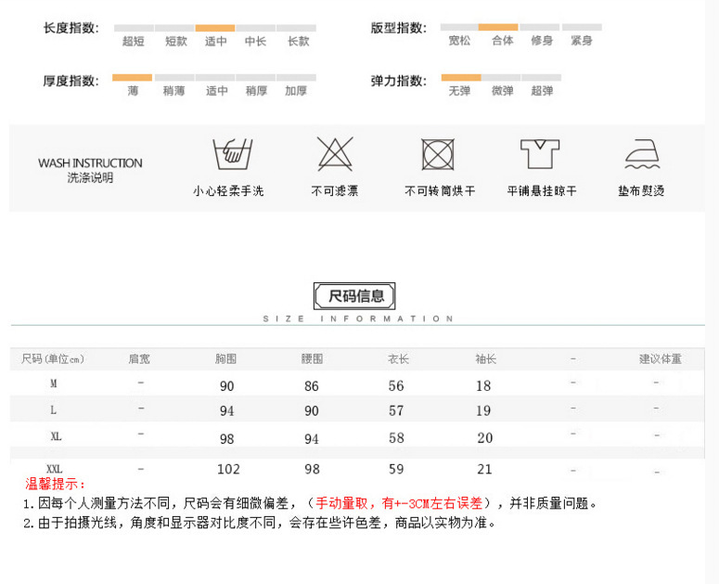Click the 平铺悬挂晾干 caption
This screenshot has height=584, width=719.
pos(542,191)
